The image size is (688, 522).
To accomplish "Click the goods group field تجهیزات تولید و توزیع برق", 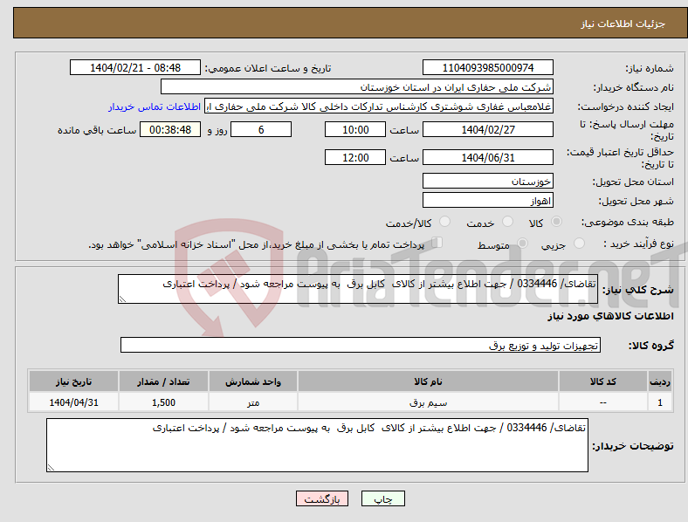I will tap(361, 345).
